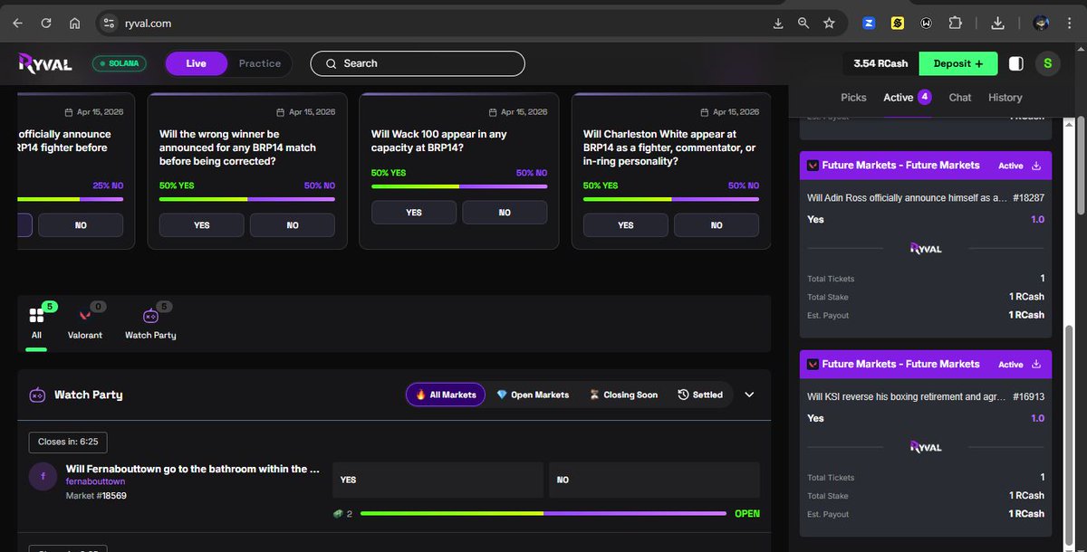The width and height of the screenshot is (1087, 552).
Task: Pick YES on wrong winner announced market
Action: 202,225
